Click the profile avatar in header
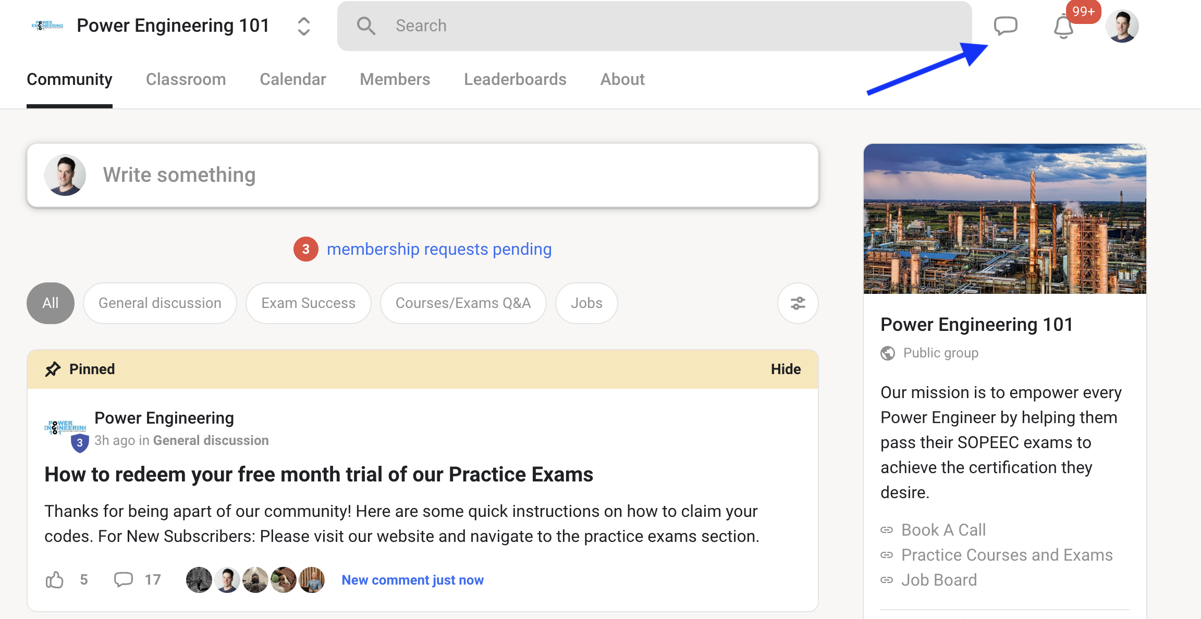1201x619 pixels. (x=1122, y=26)
